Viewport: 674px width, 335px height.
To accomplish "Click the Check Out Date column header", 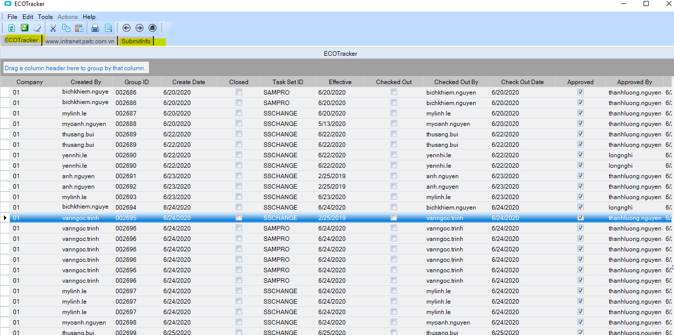I will point(522,82).
